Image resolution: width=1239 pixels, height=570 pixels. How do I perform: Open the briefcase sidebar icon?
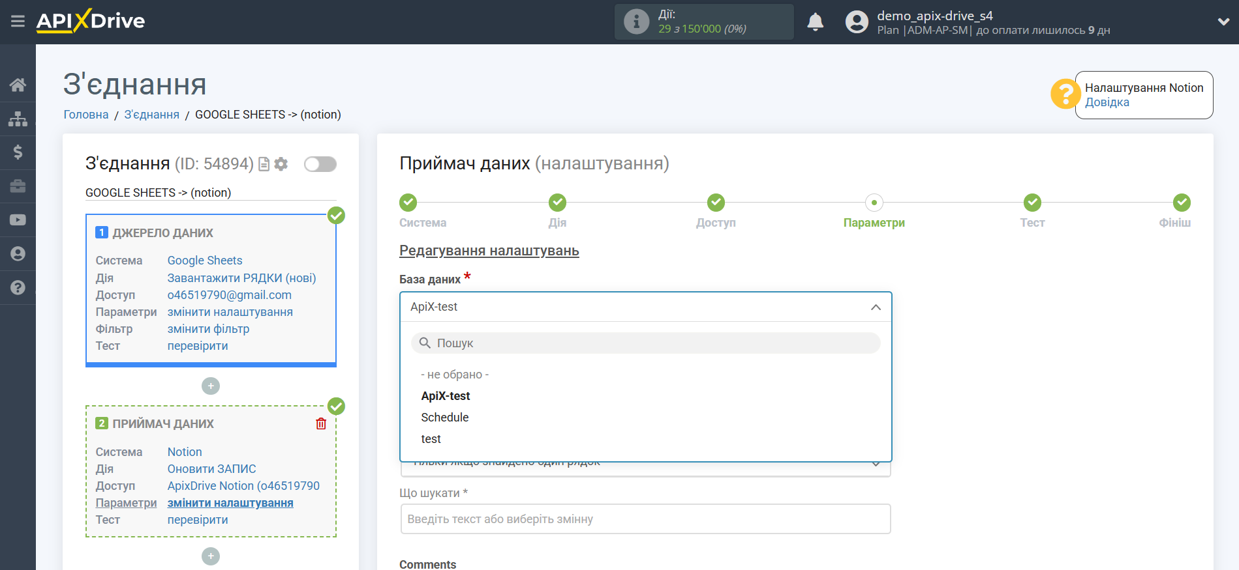18,186
